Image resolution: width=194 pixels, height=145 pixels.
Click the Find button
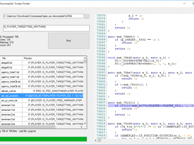point(69,41)
